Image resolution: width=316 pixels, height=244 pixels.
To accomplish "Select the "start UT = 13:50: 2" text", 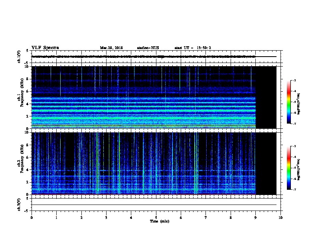I will coord(193,48).
